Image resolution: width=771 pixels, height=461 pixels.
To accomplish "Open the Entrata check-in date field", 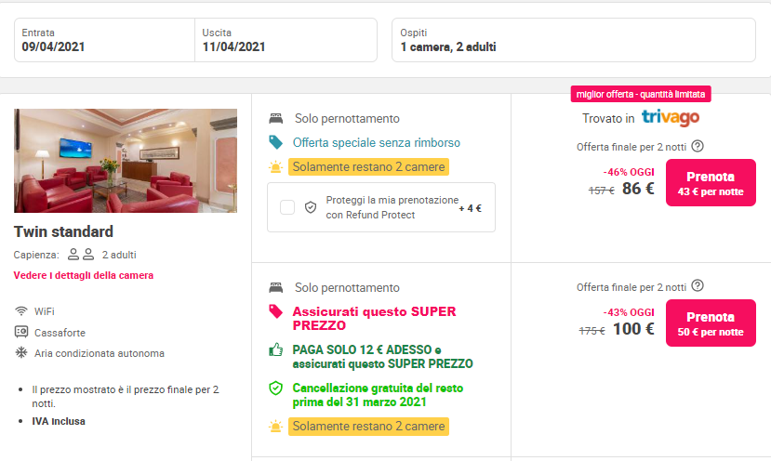I will tap(104, 40).
